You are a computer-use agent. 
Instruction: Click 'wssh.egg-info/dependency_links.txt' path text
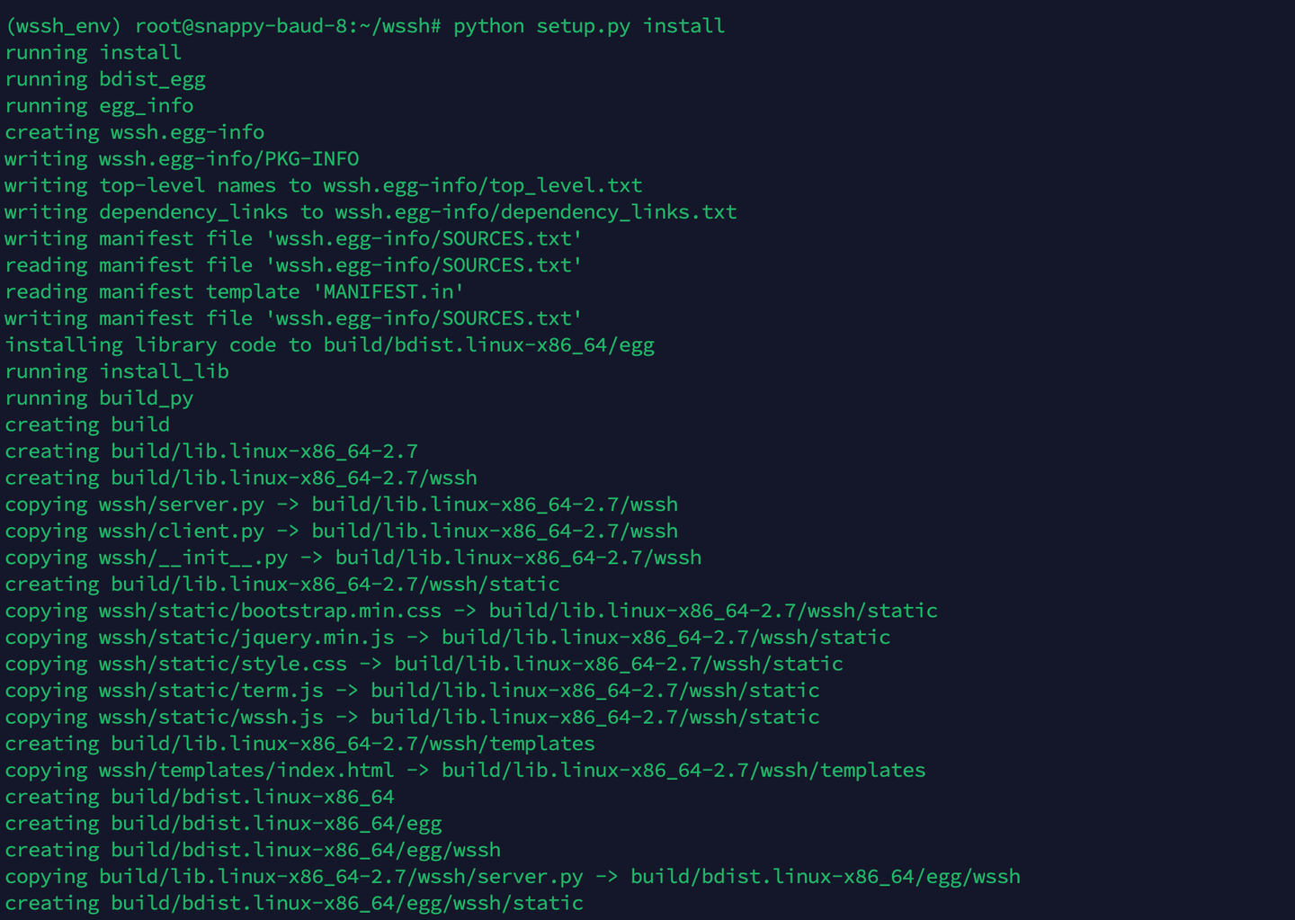click(x=536, y=212)
